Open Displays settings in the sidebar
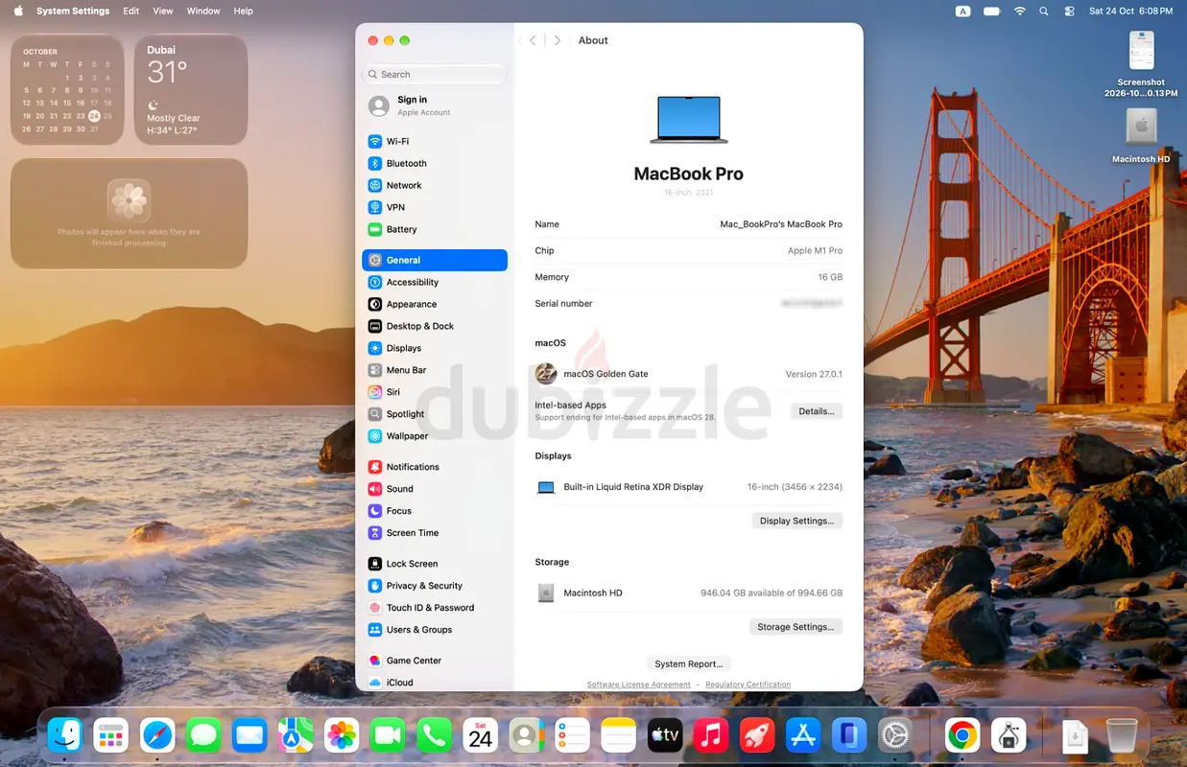The width and height of the screenshot is (1187, 767). 435,348
